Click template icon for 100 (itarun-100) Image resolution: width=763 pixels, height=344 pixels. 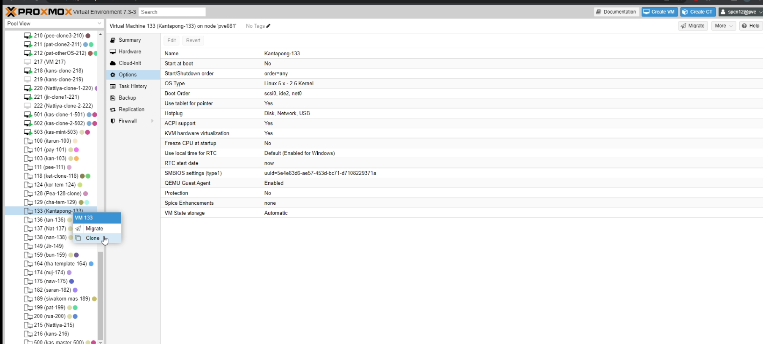28,141
